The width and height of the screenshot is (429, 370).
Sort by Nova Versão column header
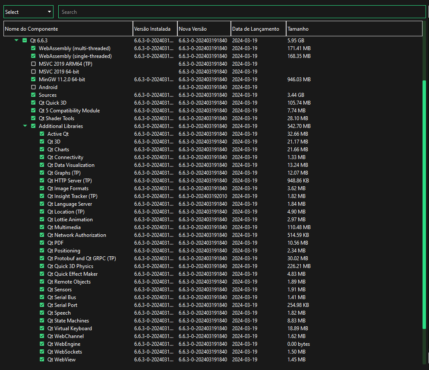[204, 29]
